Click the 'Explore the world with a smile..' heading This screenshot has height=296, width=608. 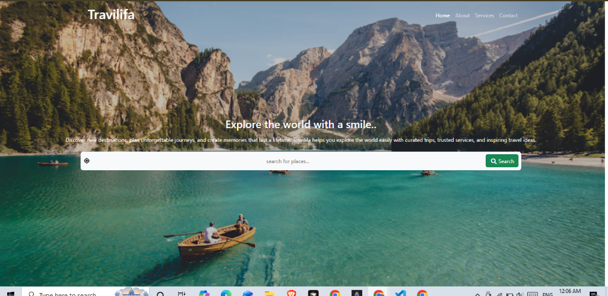point(301,125)
